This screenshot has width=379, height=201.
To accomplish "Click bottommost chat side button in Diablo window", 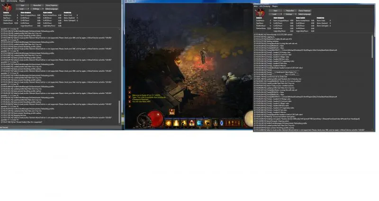I will tap(129, 106).
